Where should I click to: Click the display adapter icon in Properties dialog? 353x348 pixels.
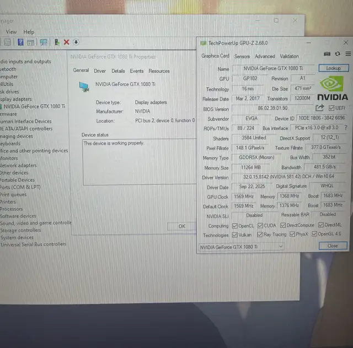point(84,87)
